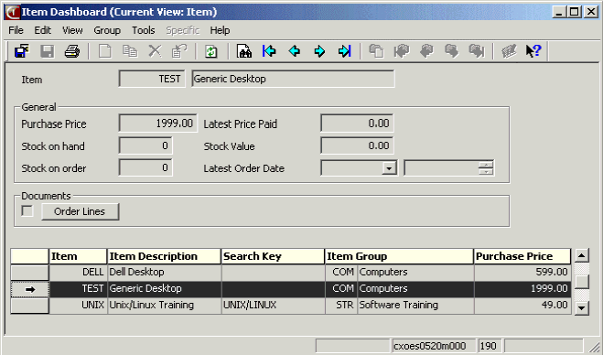Open the Latest Order Date dropdown
The width and height of the screenshot is (603, 355).
pos(389,168)
